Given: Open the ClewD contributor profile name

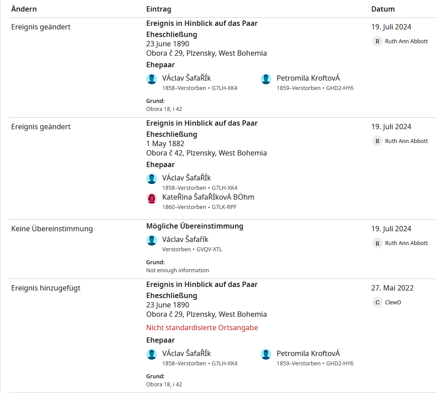Looking at the screenshot, I should pos(393,302).
